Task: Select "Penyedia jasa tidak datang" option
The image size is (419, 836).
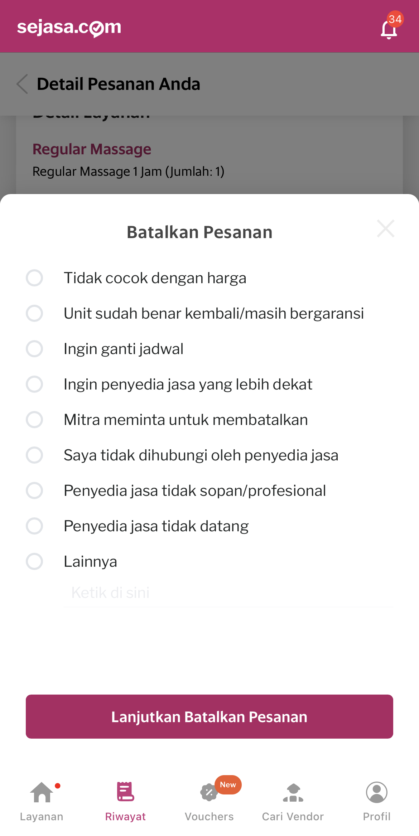Action: (34, 526)
